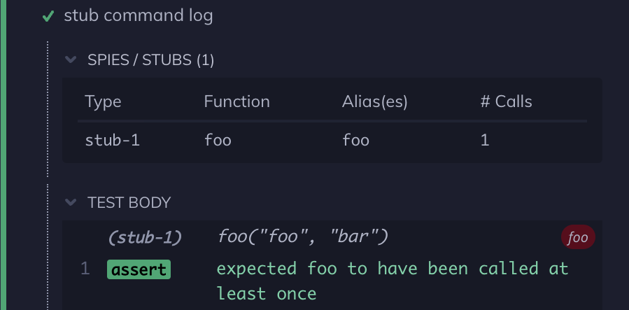Click the Function column header
The image size is (629, 310).
point(236,101)
